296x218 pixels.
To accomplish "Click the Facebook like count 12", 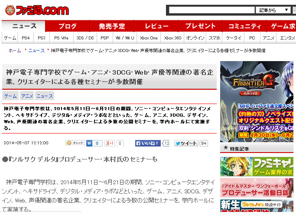I will (166, 143).
